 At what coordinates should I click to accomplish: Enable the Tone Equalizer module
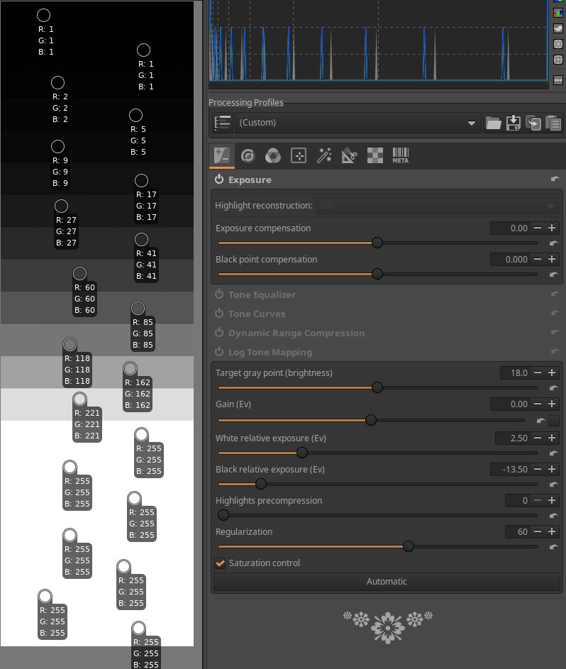[219, 294]
